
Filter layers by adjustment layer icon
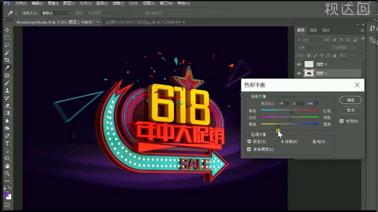coord(334,40)
